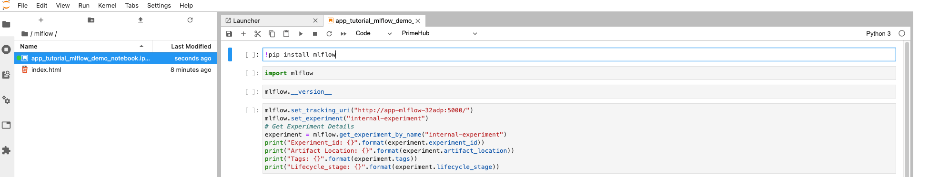Paste cells from clipboard icon
The image size is (929, 177).
pos(286,34)
